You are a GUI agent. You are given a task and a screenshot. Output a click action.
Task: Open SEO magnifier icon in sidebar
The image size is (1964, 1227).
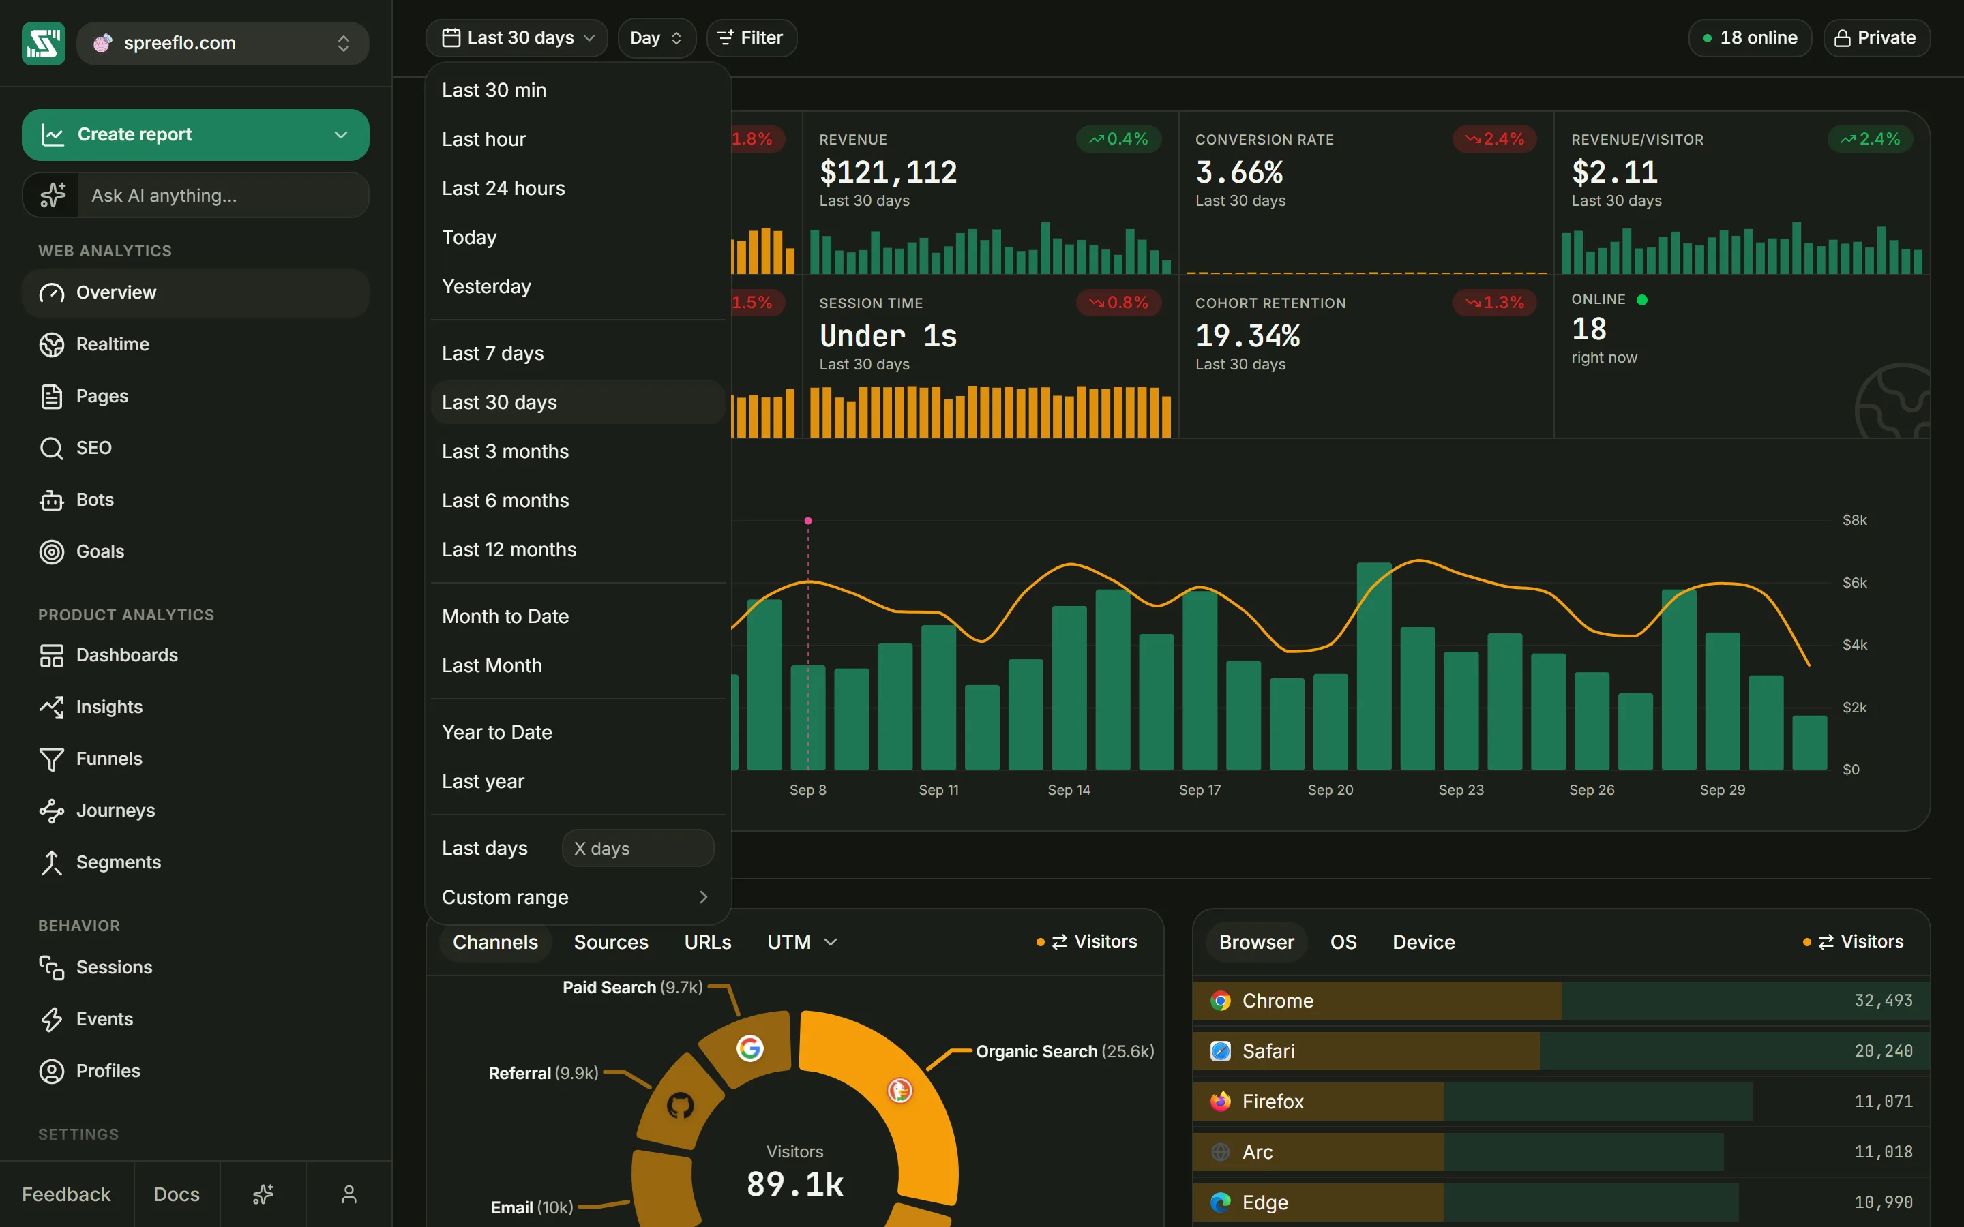[x=51, y=448]
